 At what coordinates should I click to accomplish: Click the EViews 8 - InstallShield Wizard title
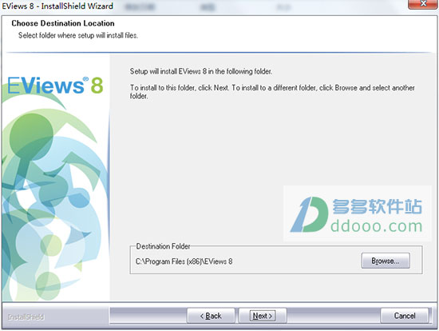pos(57,6)
